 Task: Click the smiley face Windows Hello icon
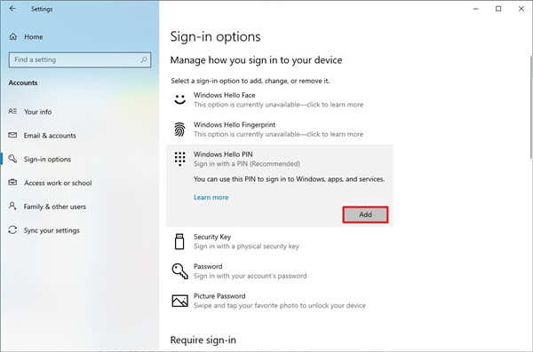click(x=179, y=99)
